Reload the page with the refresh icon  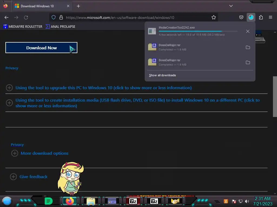26,18
